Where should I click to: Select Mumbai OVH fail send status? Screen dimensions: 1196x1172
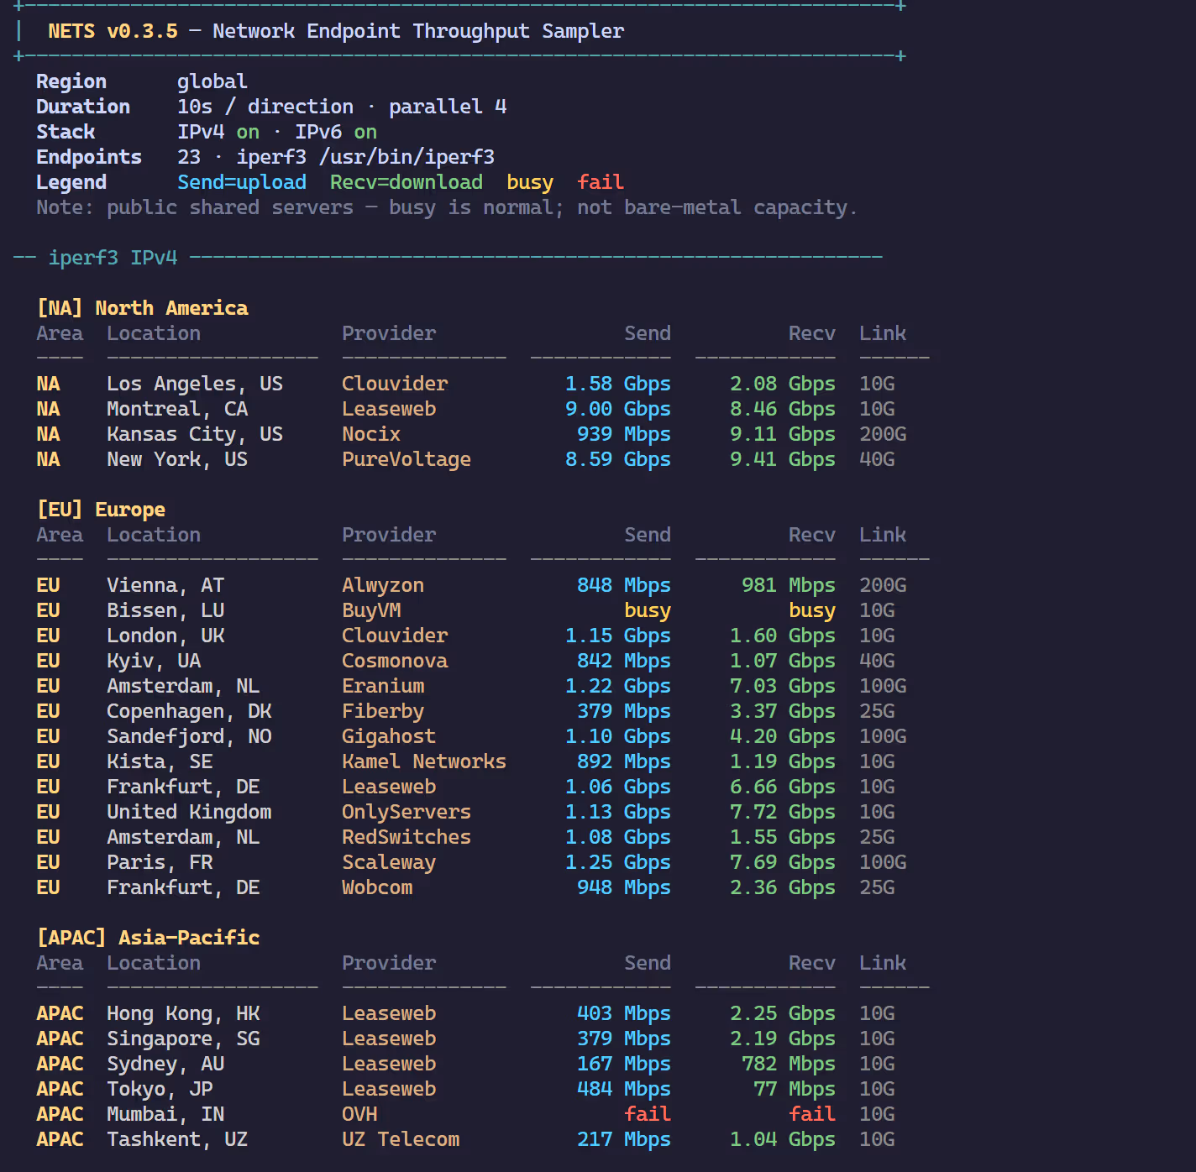(x=648, y=1114)
